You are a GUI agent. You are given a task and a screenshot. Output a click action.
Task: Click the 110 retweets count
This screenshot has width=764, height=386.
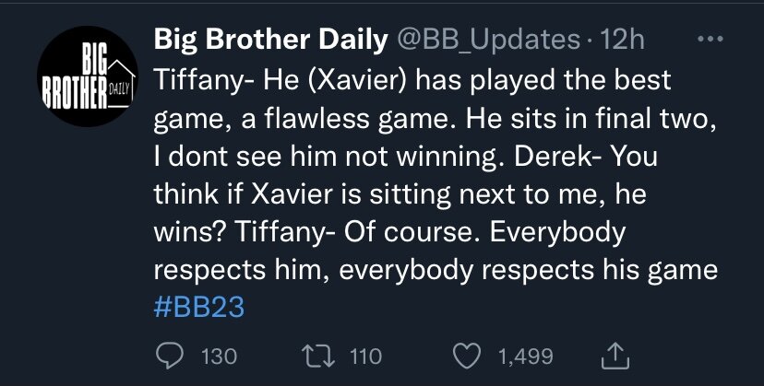366,356
